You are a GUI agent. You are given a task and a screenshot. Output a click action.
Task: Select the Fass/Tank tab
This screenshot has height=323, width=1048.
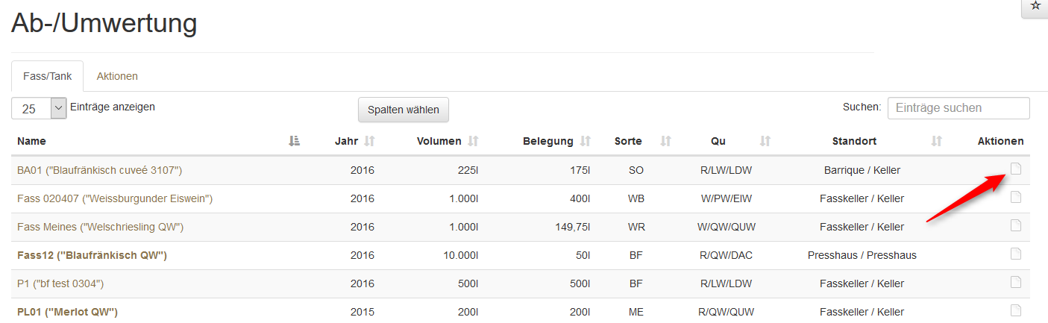(48, 76)
